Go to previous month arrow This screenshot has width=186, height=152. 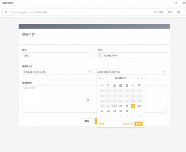pyautogui.click(x=103, y=78)
